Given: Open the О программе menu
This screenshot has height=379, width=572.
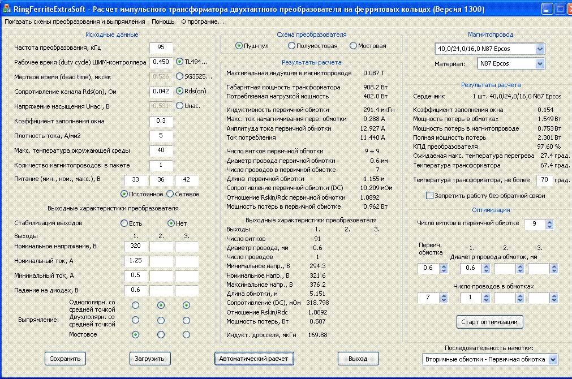Looking at the screenshot, I should pos(202,21).
